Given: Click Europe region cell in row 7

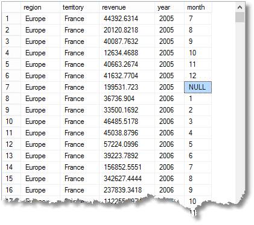Looking at the screenshot, I should pyautogui.click(x=40, y=87).
